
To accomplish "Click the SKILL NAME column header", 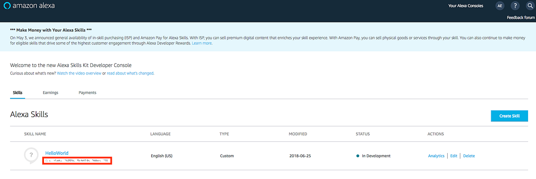I will [35, 134].
